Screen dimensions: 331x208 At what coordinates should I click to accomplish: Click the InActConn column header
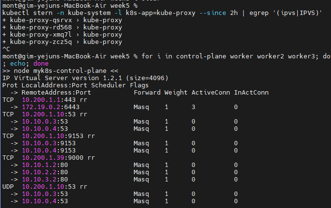click(251, 92)
